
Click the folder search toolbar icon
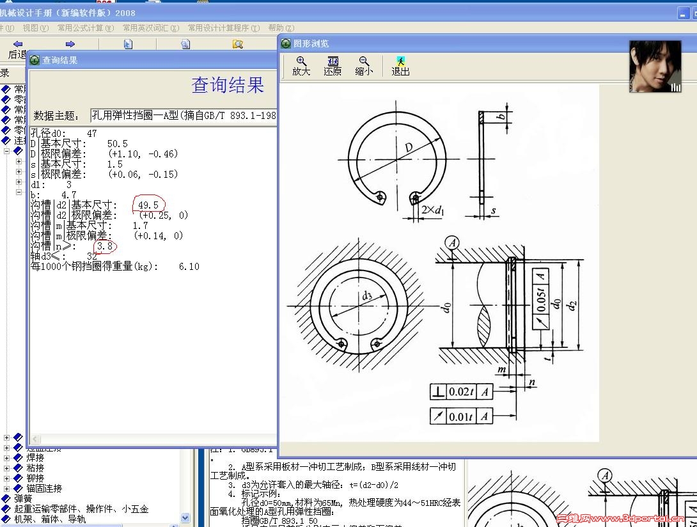(x=238, y=44)
